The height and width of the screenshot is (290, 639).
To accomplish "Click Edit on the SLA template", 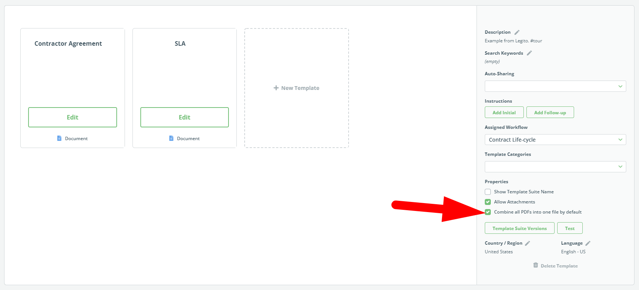I will tap(185, 117).
